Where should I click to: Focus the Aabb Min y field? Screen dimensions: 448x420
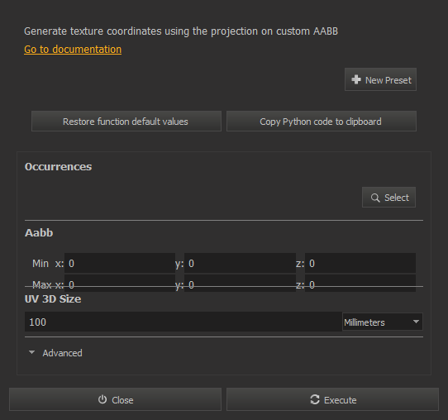click(240, 263)
